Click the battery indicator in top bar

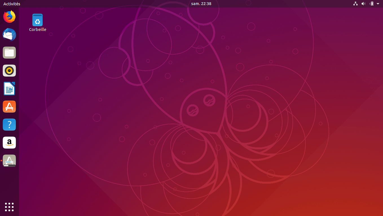point(372,4)
